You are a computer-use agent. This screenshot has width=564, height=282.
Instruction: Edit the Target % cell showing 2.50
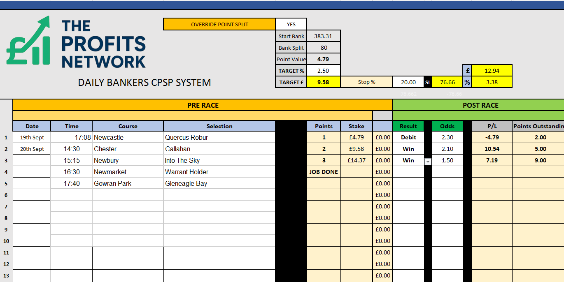(x=324, y=71)
